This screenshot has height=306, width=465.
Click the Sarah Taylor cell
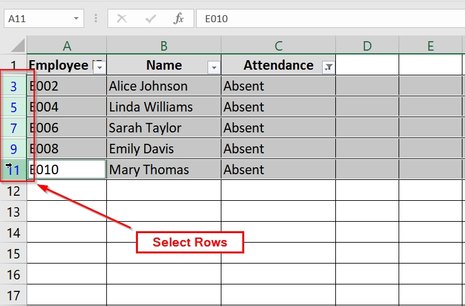click(x=164, y=128)
